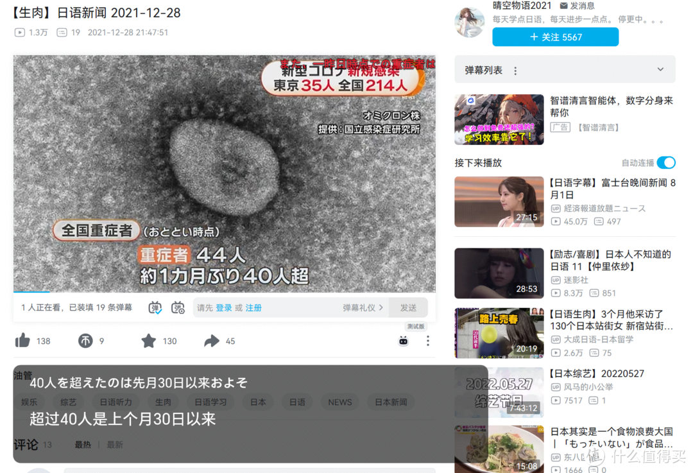Share the video using arrow icon
693x473 pixels.
(212, 341)
